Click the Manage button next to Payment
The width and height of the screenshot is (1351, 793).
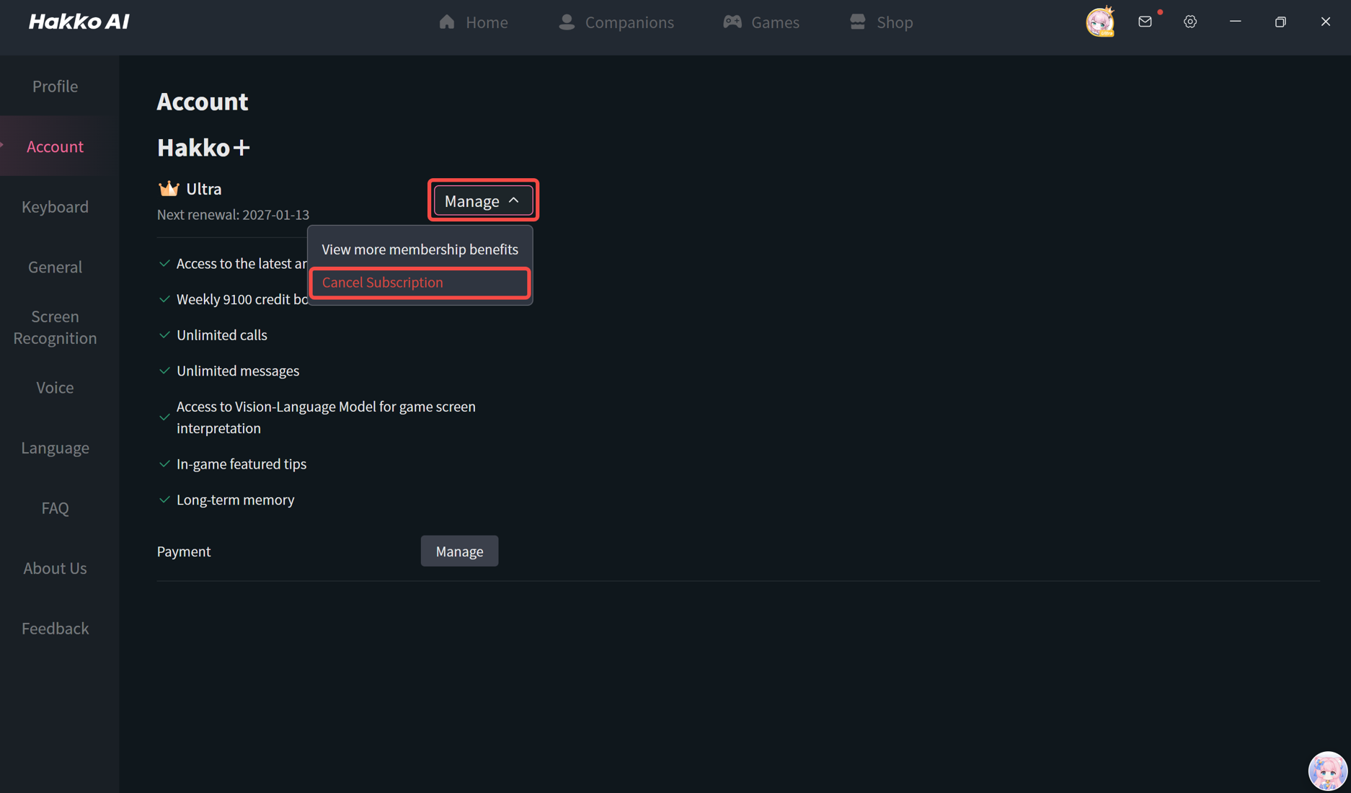459,551
